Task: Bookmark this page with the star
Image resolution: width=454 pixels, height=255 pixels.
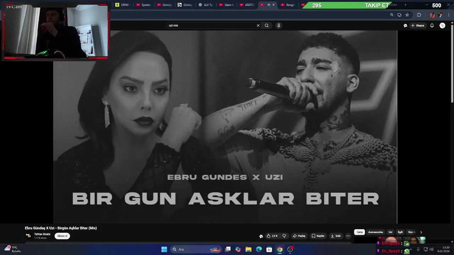Action: pos(407,15)
